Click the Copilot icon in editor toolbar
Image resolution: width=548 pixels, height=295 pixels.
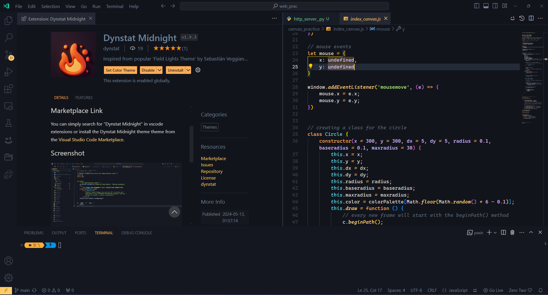click(512, 18)
